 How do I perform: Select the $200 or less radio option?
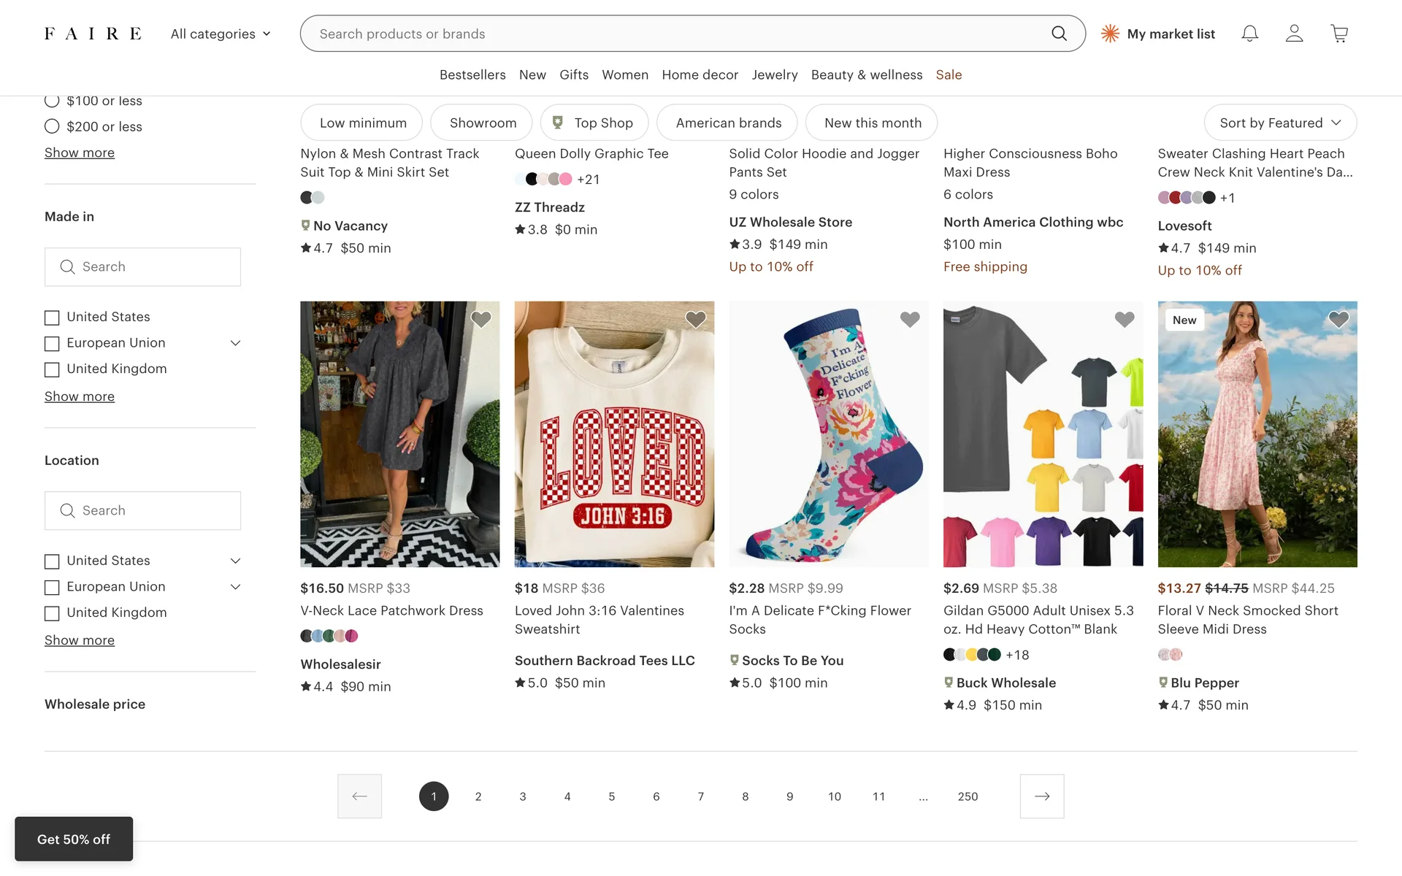coord(52,126)
